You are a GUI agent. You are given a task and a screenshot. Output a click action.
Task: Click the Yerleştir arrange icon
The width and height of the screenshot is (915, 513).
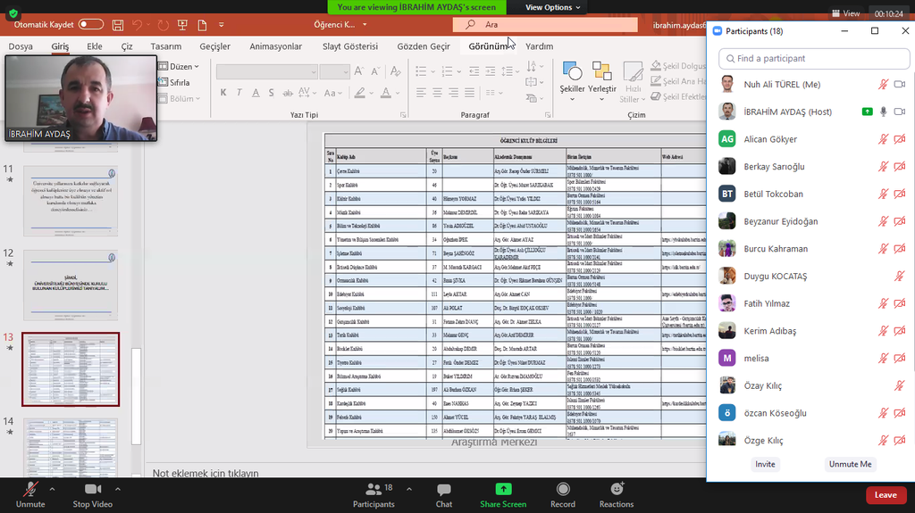click(602, 72)
